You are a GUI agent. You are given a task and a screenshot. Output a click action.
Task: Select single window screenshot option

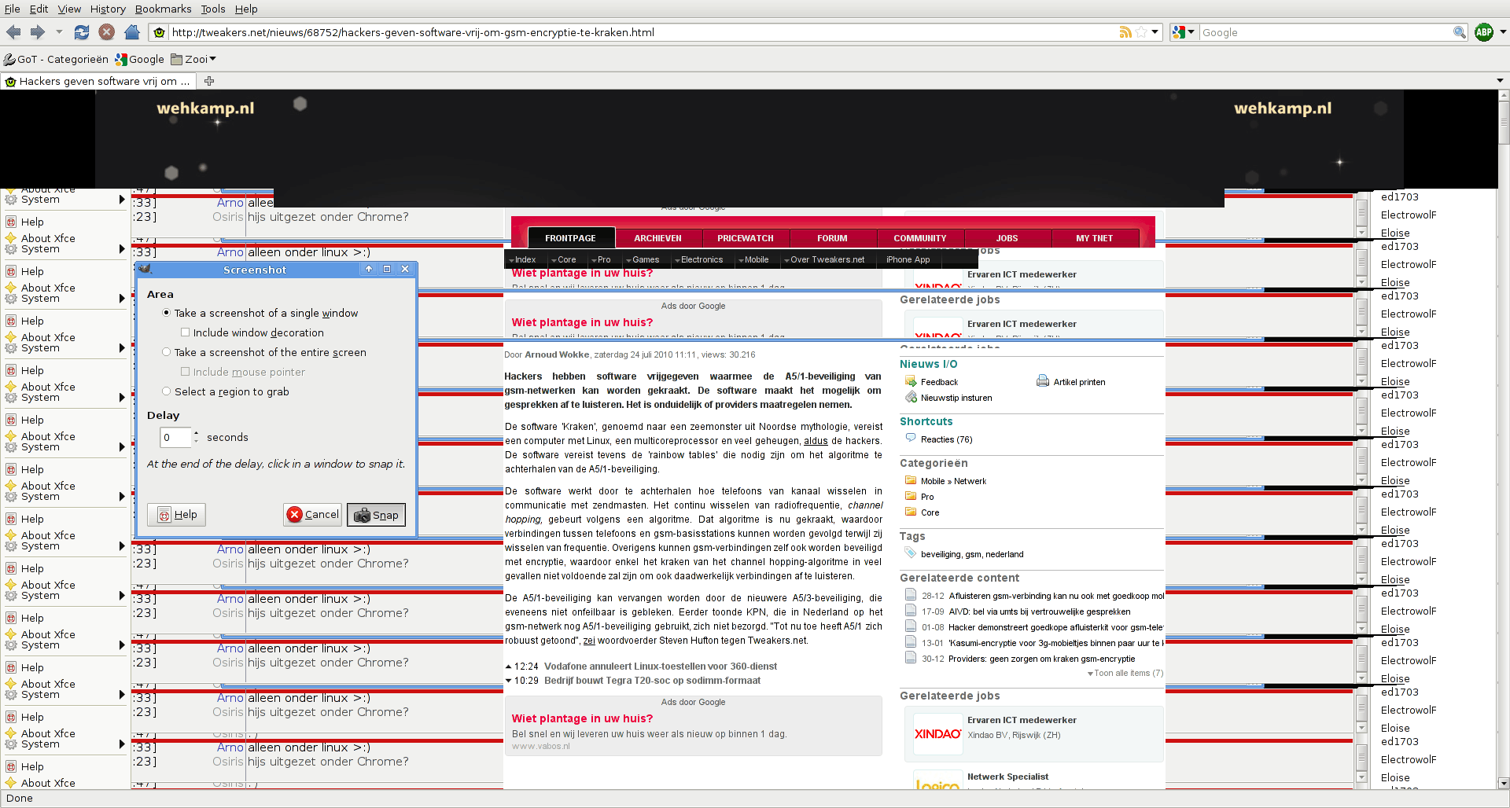166,313
